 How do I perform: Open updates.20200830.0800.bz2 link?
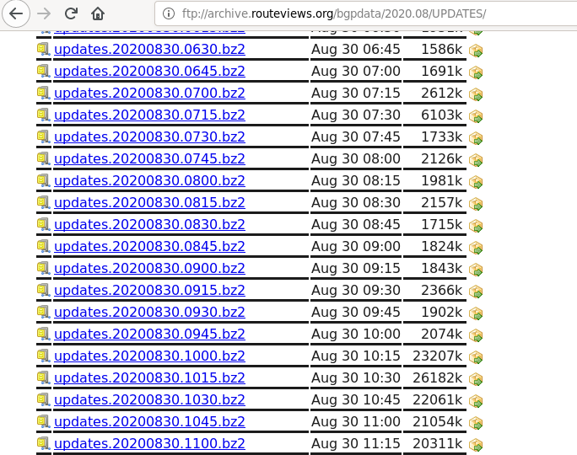pos(149,181)
